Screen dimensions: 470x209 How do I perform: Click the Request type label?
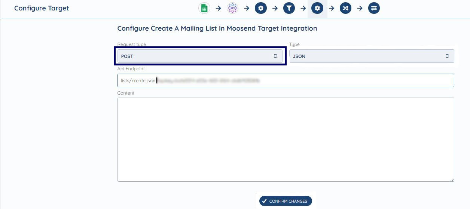coord(132,44)
